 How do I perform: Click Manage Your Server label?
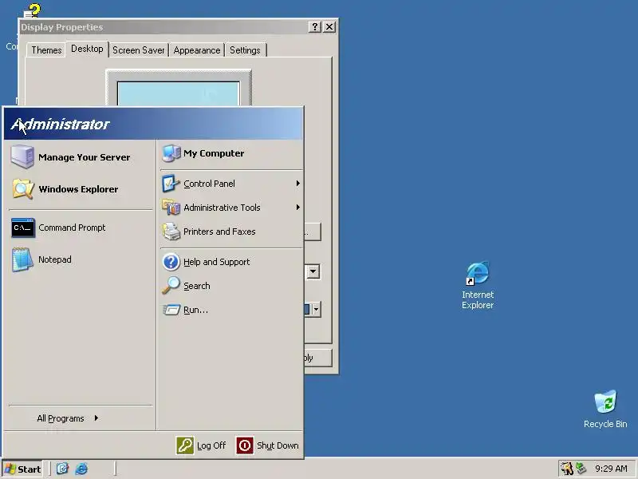[x=85, y=157]
